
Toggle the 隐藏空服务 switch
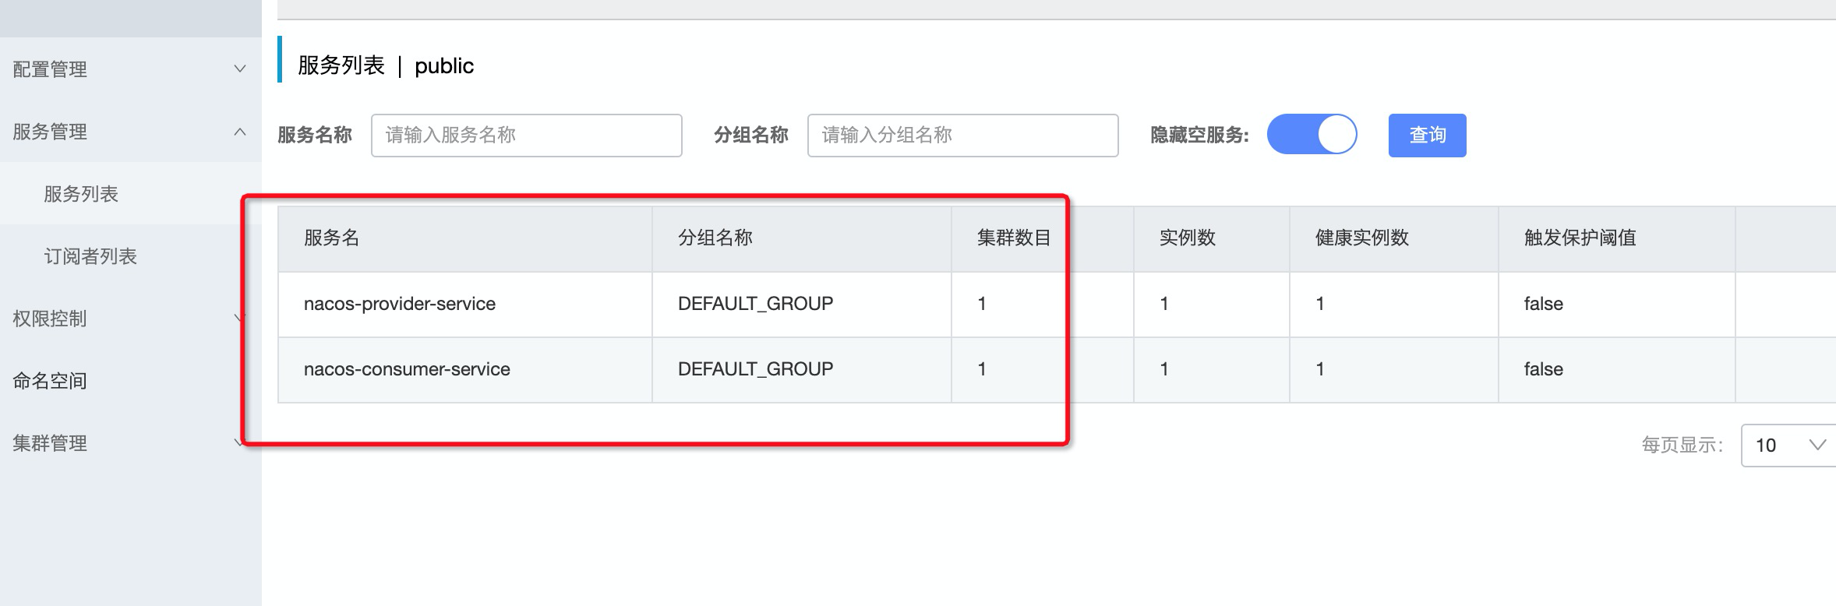1312,135
